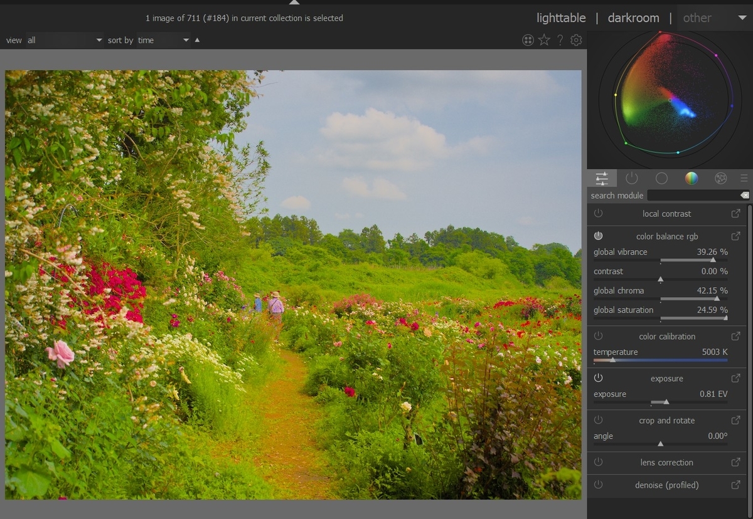Enable the color calibration module

(x=598, y=337)
